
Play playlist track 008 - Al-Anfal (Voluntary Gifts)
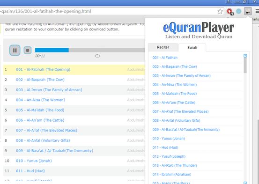43,140
